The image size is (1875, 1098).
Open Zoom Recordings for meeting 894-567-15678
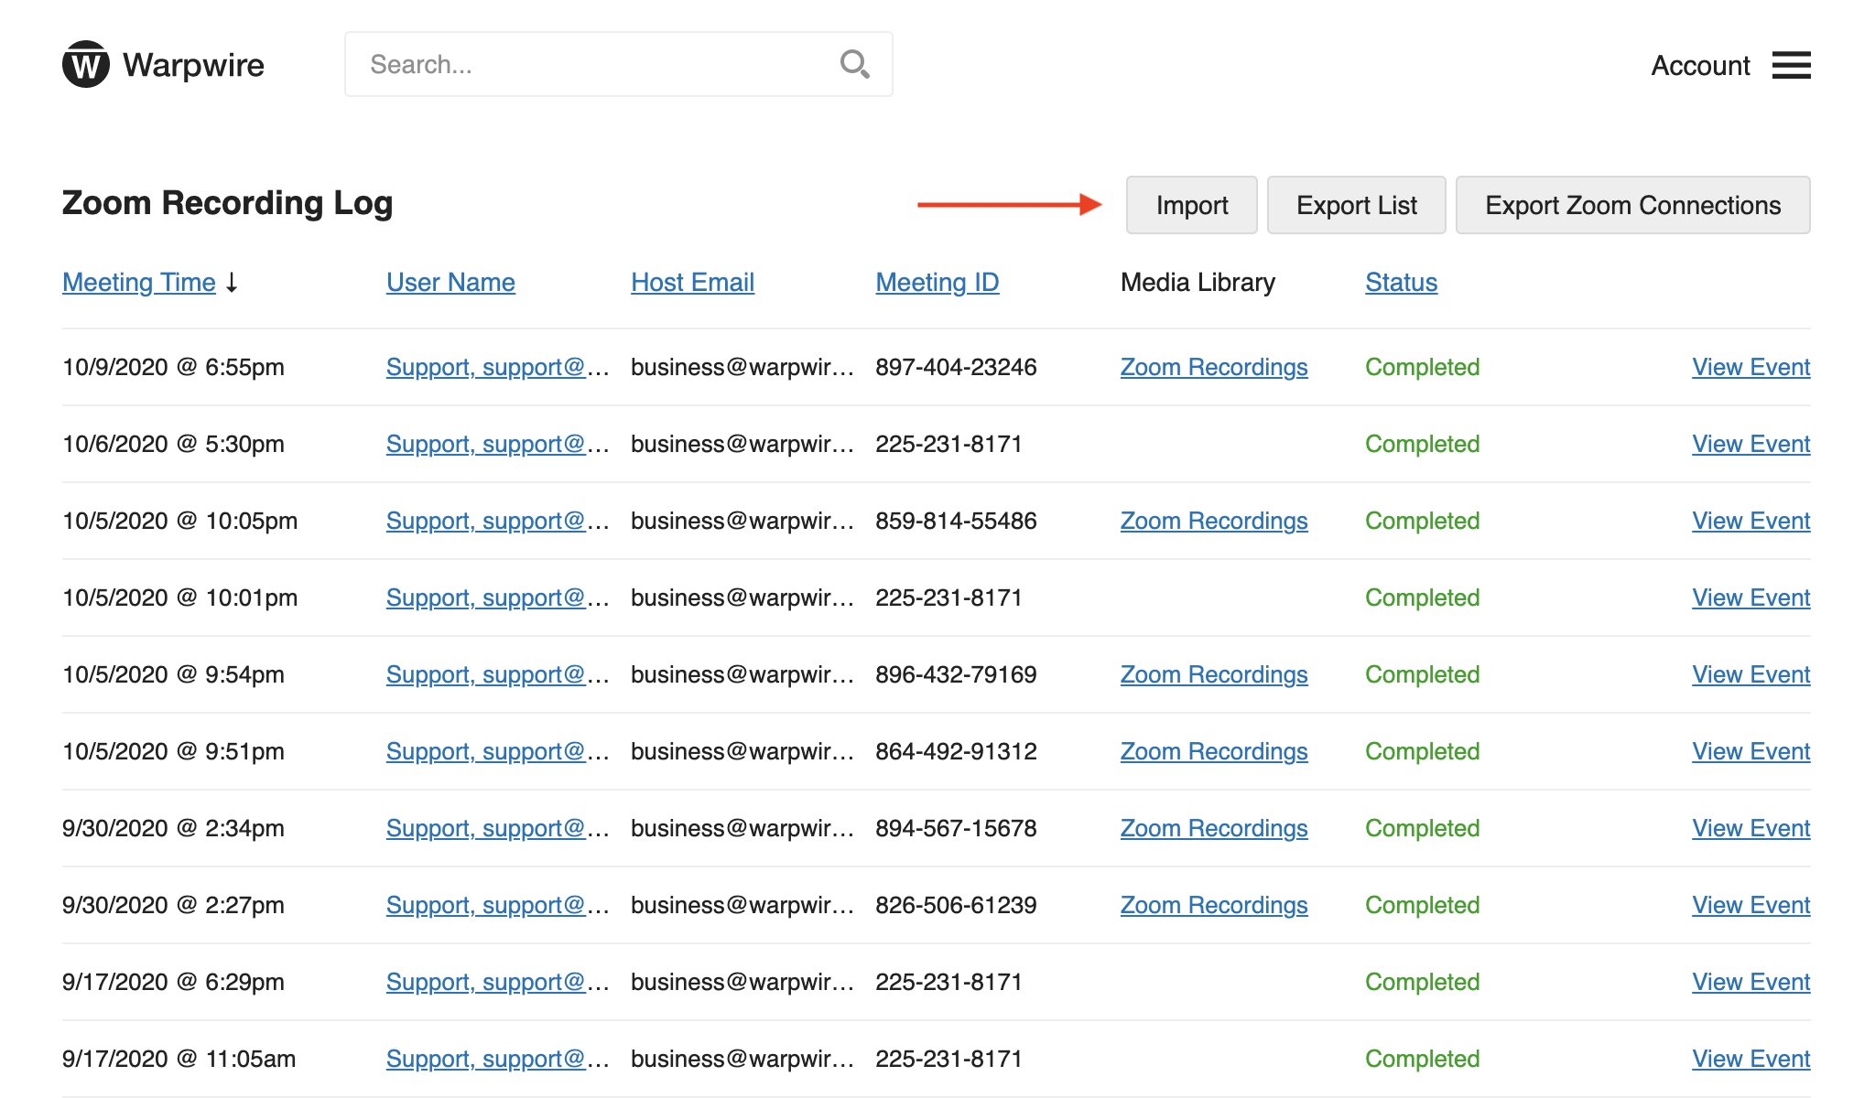(x=1213, y=828)
